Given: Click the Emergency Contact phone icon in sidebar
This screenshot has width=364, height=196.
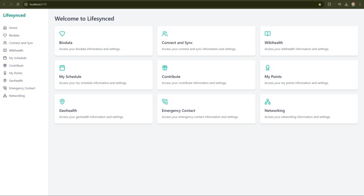Looking at the screenshot, I should tap(5, 88).
